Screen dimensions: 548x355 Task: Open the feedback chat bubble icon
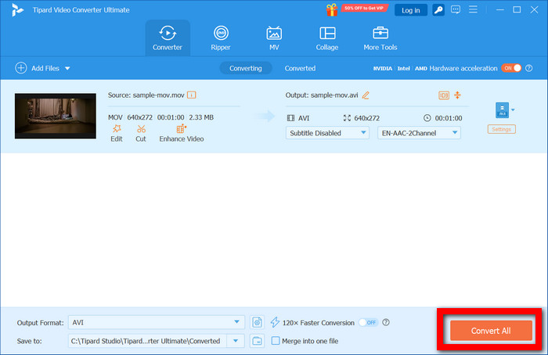point(456,9)
